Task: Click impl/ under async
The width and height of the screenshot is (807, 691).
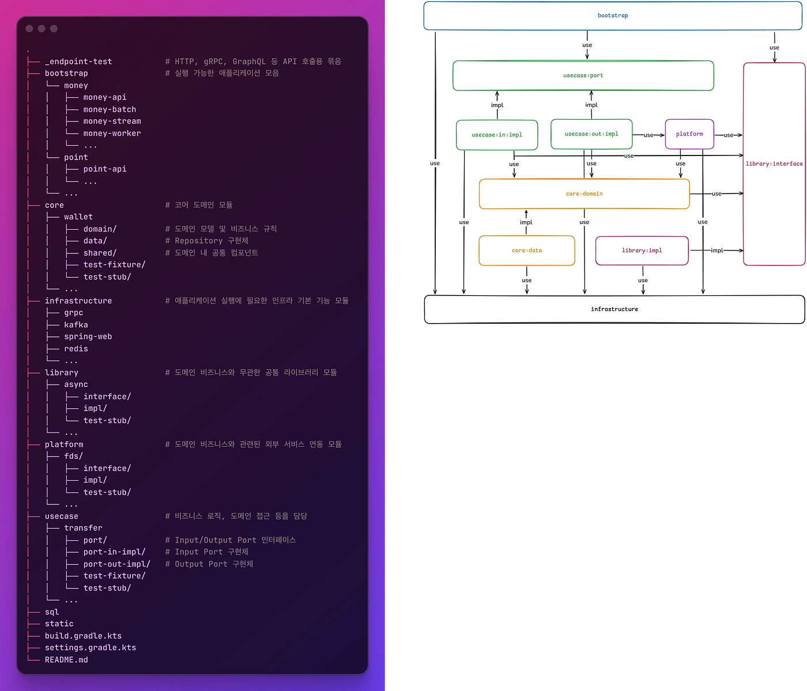Action: coord(95,408)
